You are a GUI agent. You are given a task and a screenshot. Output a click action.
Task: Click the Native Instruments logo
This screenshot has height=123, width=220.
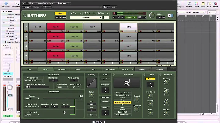pos(170,16)
